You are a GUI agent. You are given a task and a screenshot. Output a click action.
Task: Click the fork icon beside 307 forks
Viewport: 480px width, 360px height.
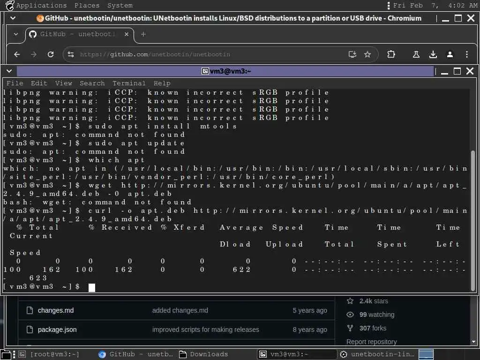[350, 328]
